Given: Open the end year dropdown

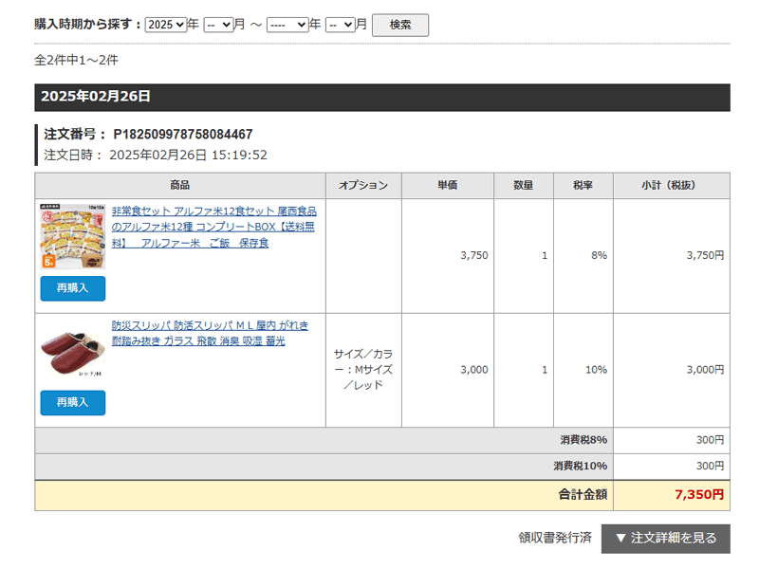Looking at the screenshot, I should (x=287, y=25).
